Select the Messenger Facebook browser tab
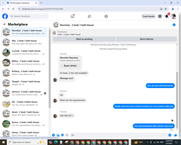 click(x=22, y=3)
